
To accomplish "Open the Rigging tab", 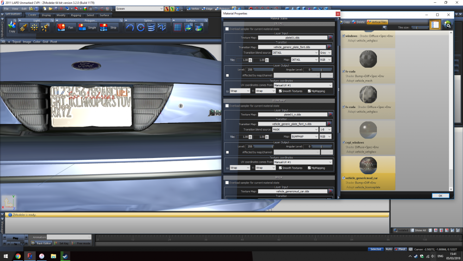I will pyautogui.click(x=76, y=15).
